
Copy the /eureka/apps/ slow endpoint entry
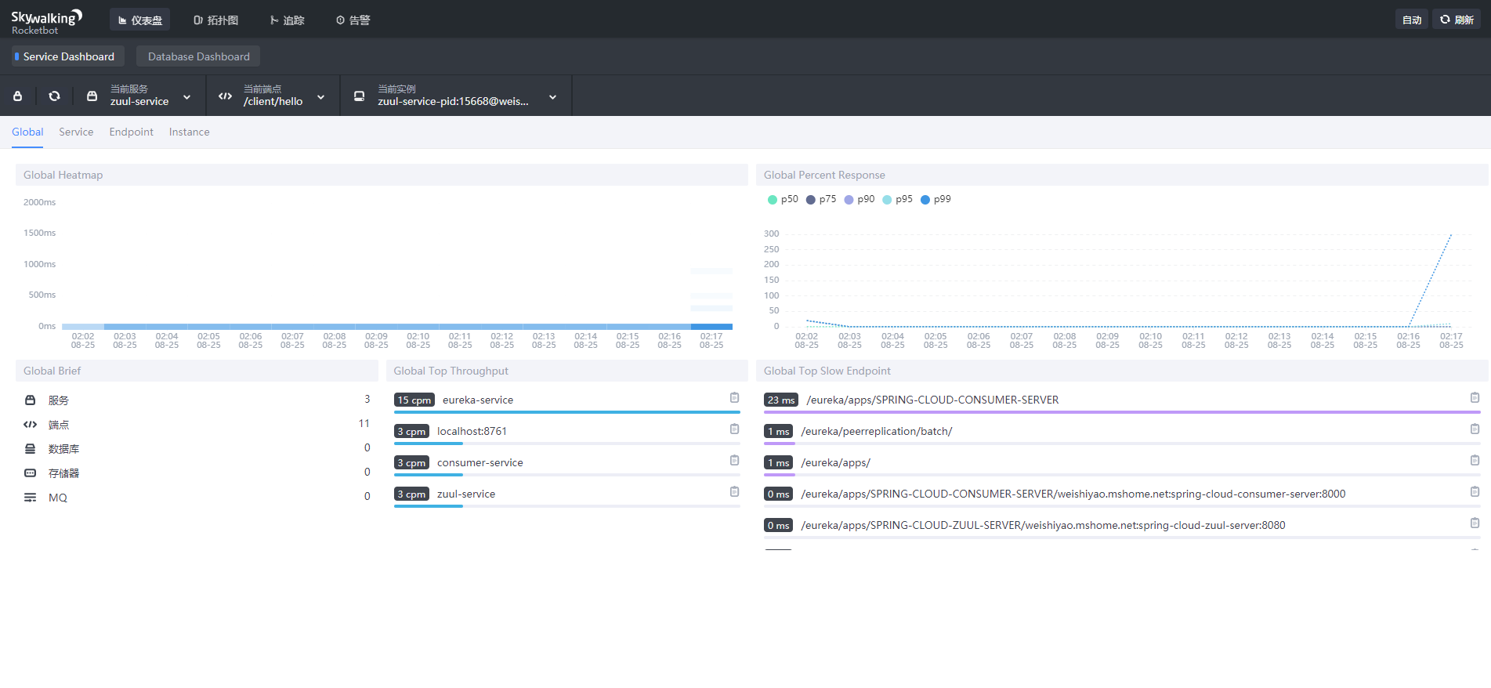tap(1475, 460)
